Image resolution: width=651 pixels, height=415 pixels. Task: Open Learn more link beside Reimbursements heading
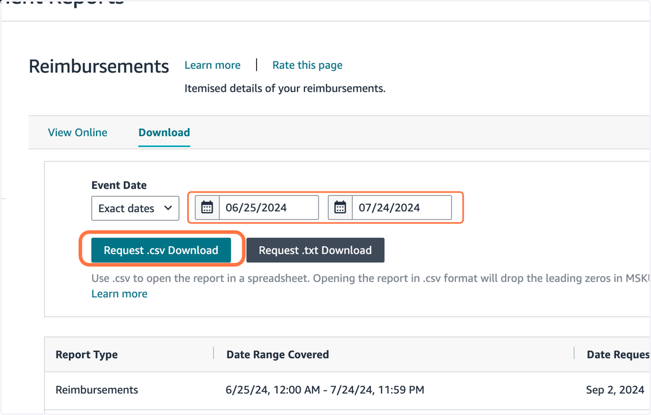point(213,65)
